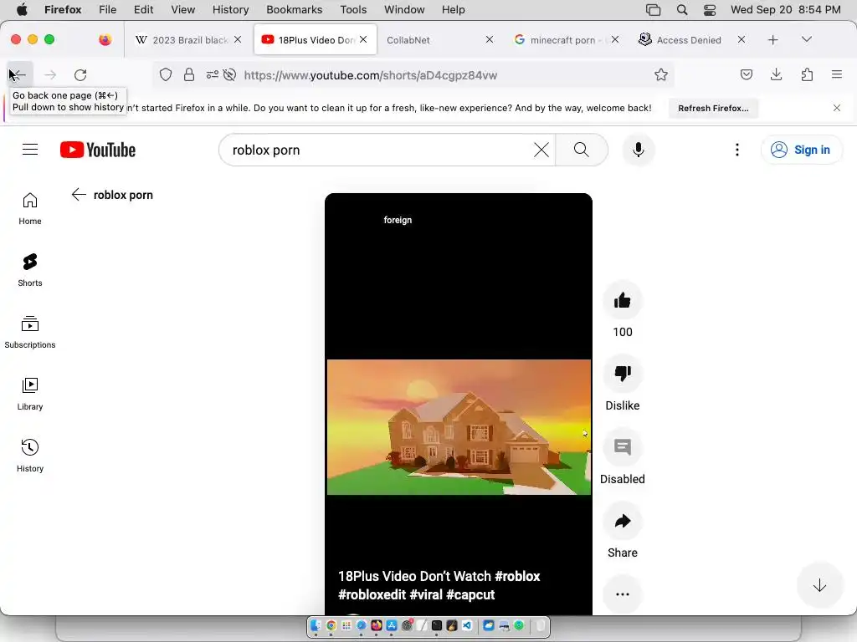Viewport: 857px width, 642px height.
Task: Open the list all tabs chevron
Action: click(x=807, y=39)
